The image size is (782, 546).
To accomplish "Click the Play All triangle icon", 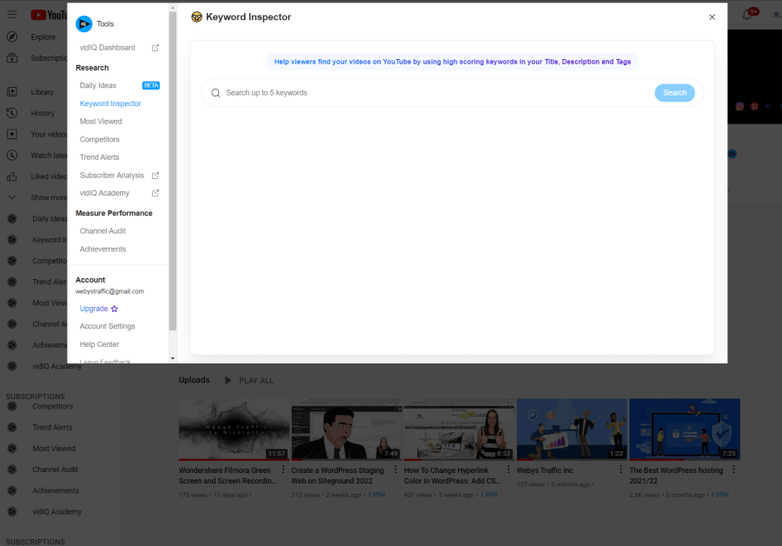I will pyautogui.click(x=228, y=380).
